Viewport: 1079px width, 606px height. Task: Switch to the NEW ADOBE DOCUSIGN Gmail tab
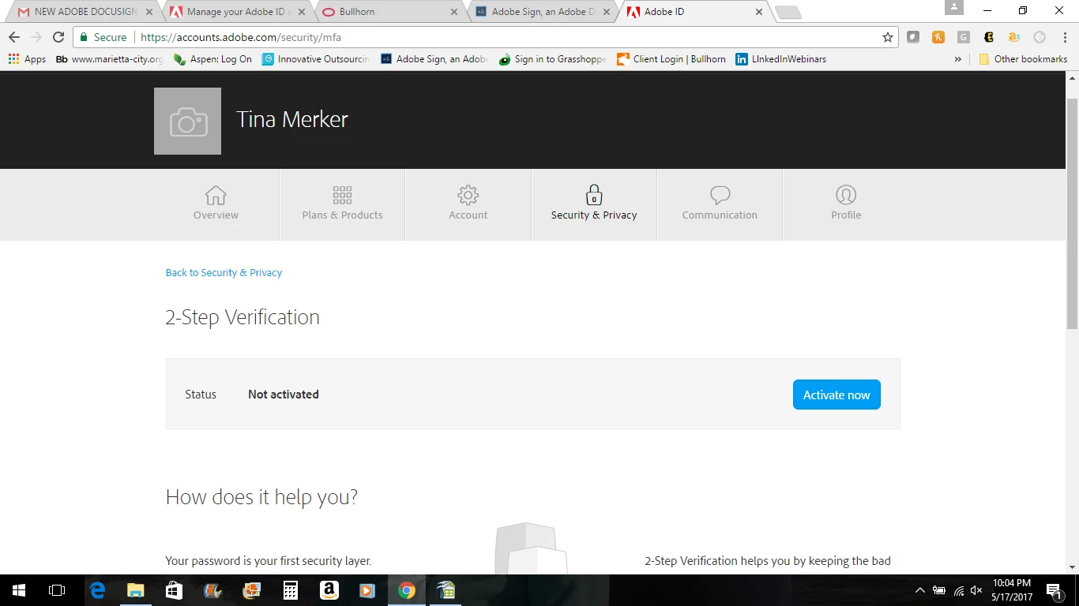85,12
